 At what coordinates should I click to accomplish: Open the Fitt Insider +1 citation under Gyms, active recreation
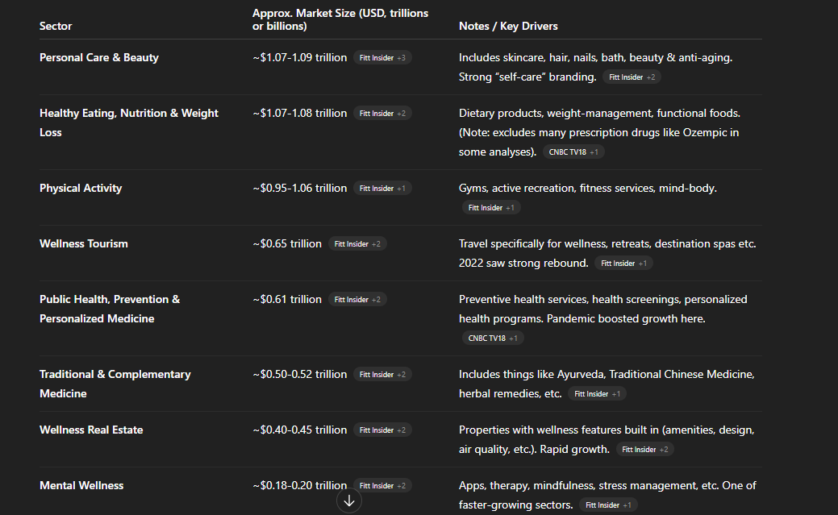491,207
